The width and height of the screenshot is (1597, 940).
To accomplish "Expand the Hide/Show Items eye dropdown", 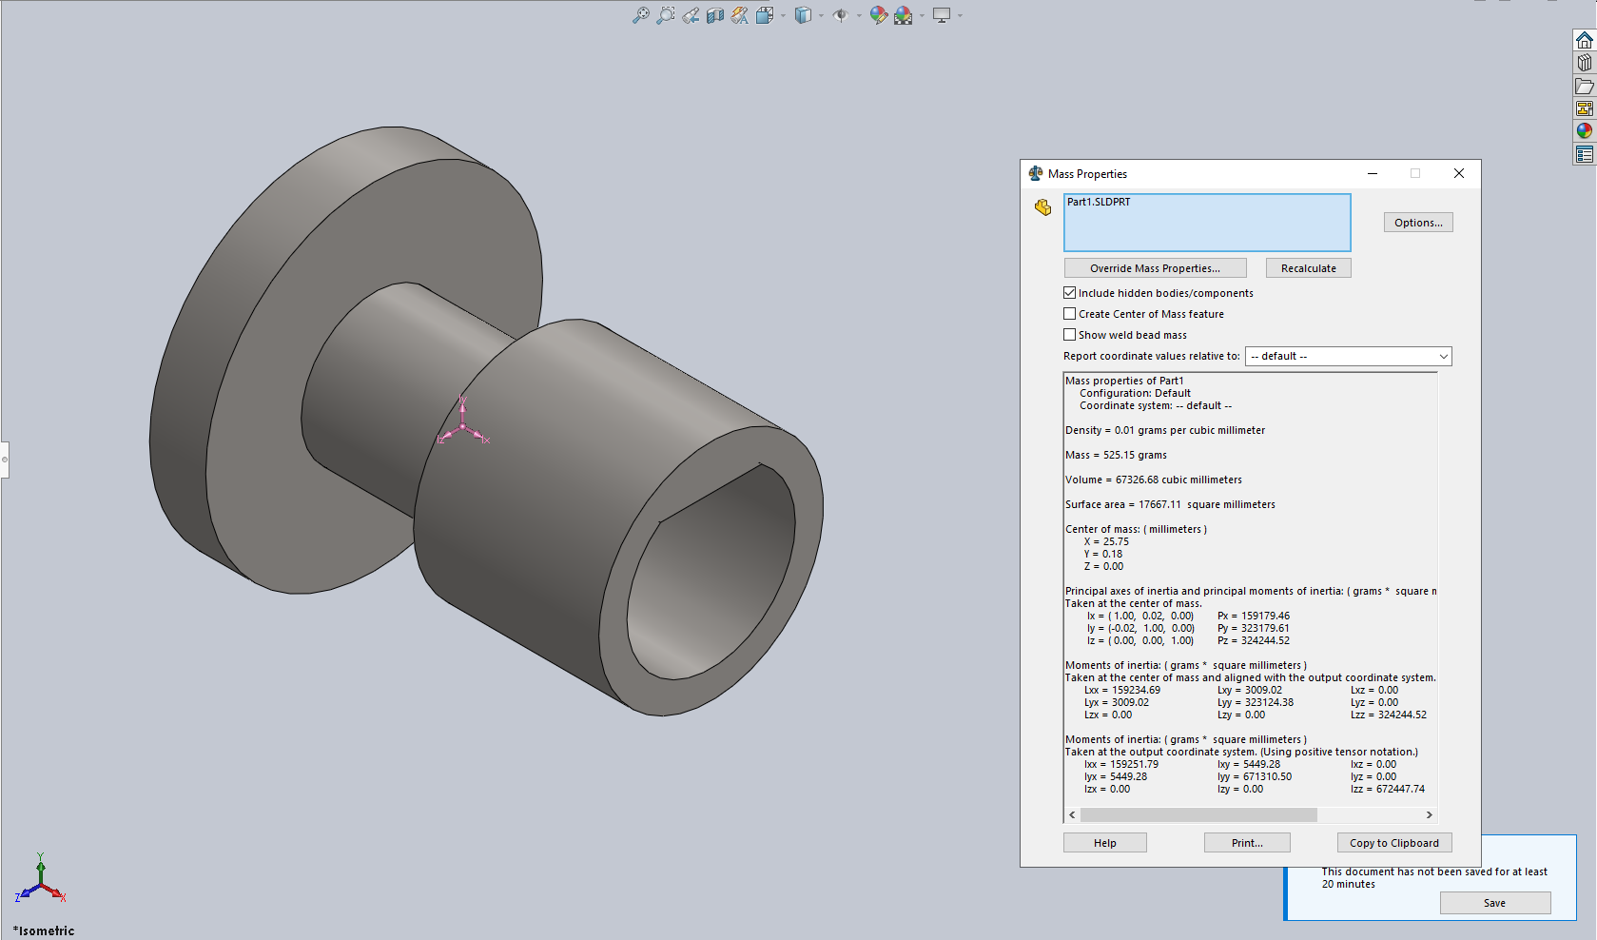I will click(859, 15).
